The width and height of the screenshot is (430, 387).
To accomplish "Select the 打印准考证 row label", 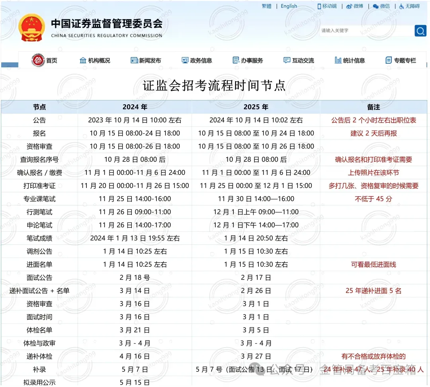I will 39,186.
